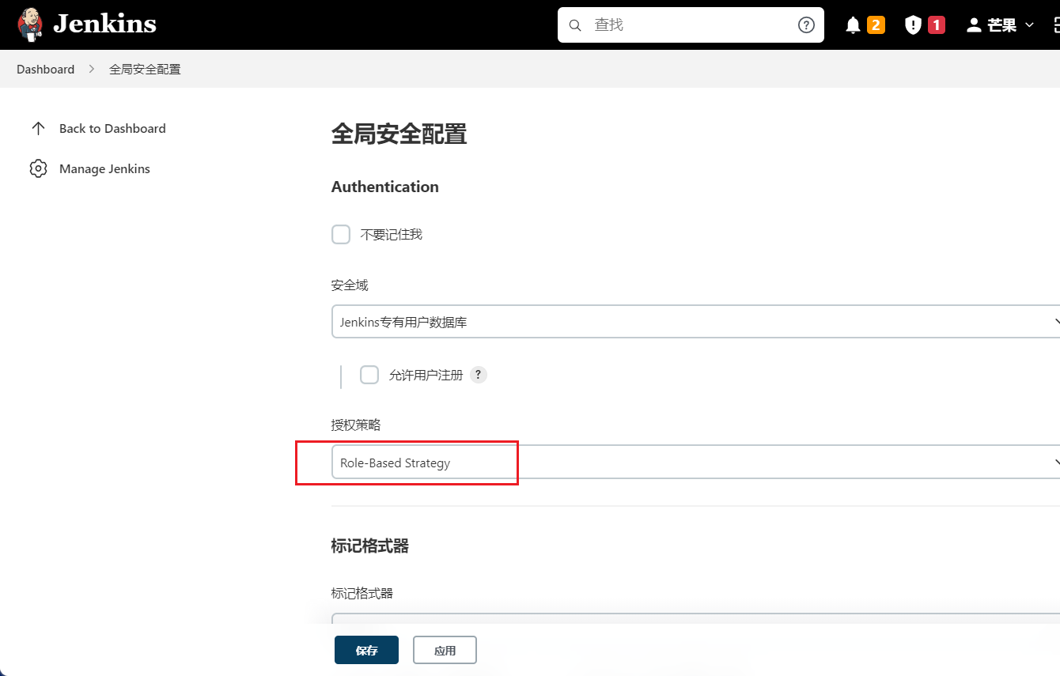
Task: Click the Manage Jenkins gear icon
Action: pyautogui.click(x=38, y=168)
